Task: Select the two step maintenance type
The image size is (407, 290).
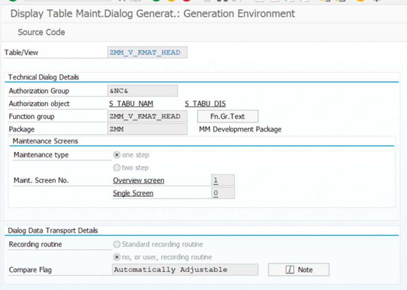Action: 117,168
